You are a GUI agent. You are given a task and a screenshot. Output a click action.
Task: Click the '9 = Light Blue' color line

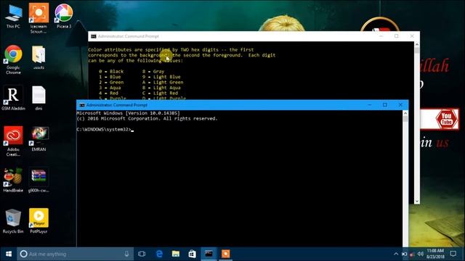pyautogui.click(x=161, y=77)
